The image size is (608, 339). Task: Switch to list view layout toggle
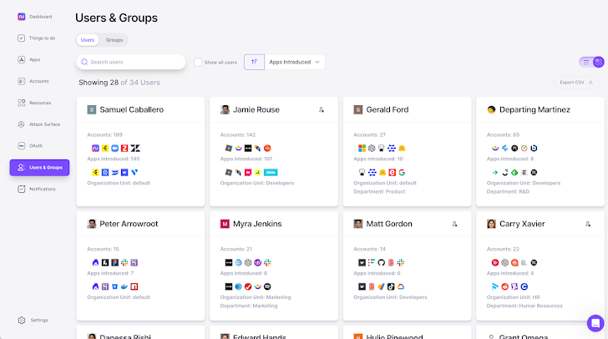point(585,62)
